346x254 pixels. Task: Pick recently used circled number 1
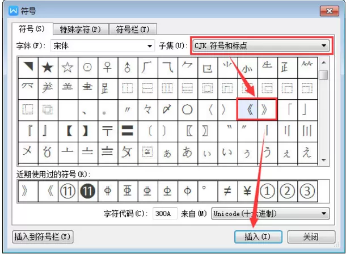pos(268,191)
